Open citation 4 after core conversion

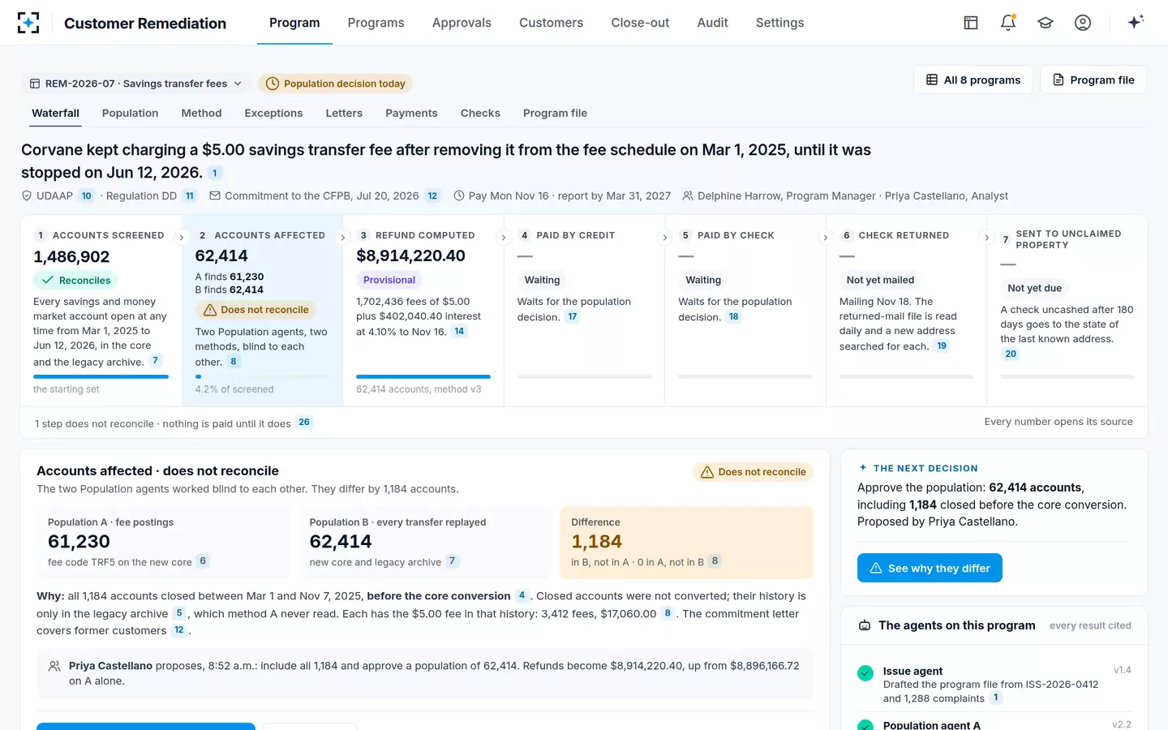pyautogui.click(x=522, y=595)
